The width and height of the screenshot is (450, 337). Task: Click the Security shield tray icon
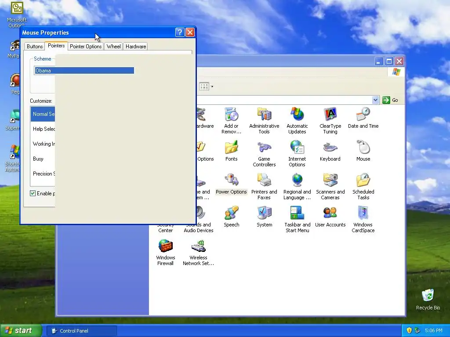point(409,330)
